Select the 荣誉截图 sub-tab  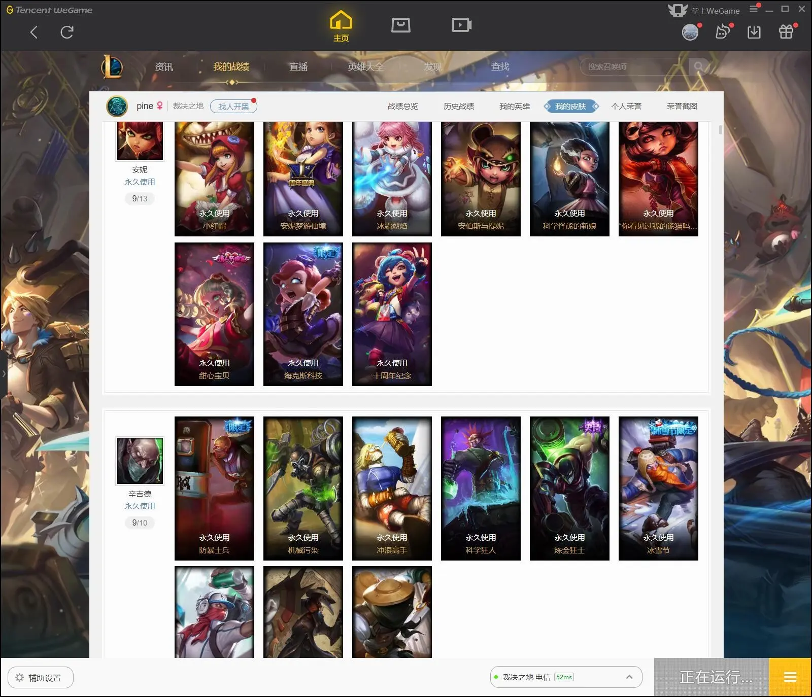682,106
